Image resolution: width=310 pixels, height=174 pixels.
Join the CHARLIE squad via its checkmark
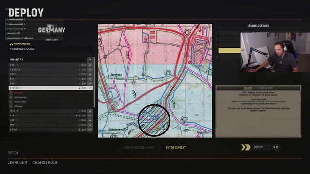click(x=90, y=70)
